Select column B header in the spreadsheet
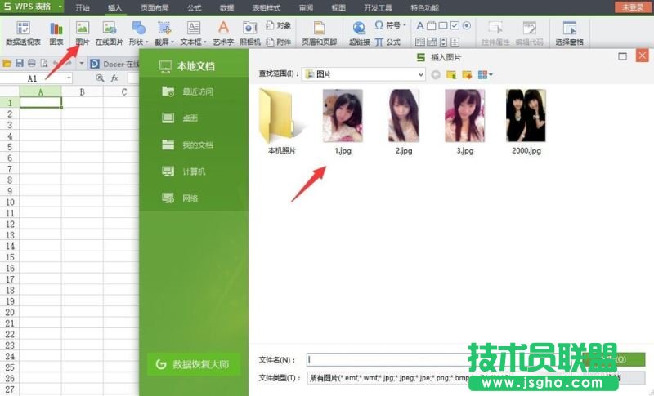 point(83,91)
